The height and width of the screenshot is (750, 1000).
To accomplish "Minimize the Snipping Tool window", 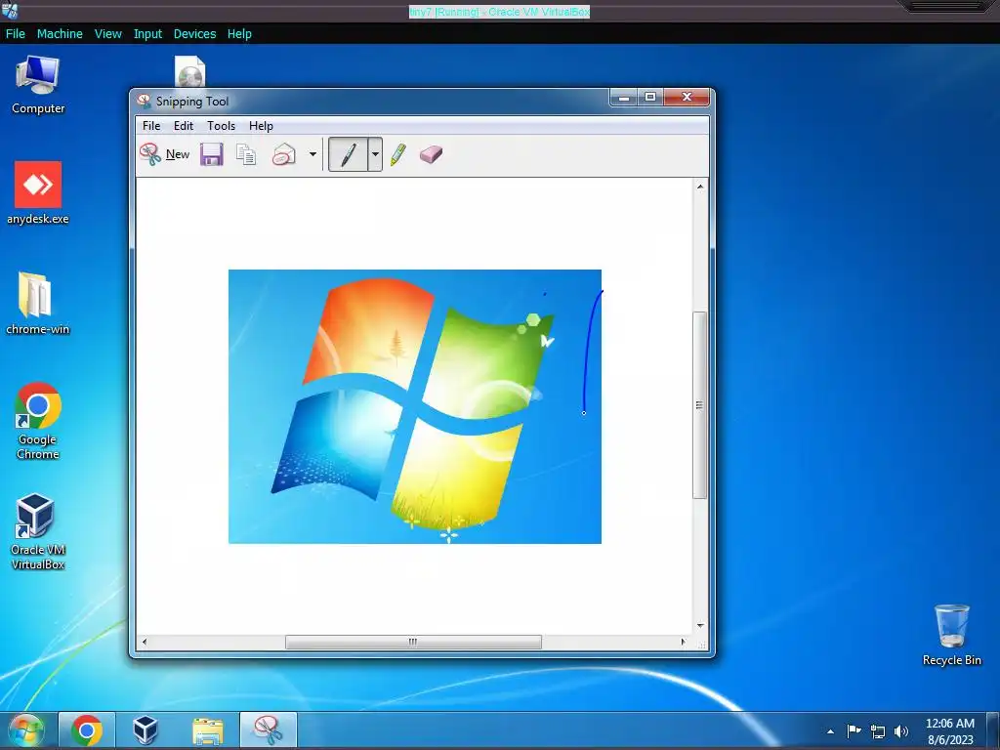I will (x=624, y=97).
